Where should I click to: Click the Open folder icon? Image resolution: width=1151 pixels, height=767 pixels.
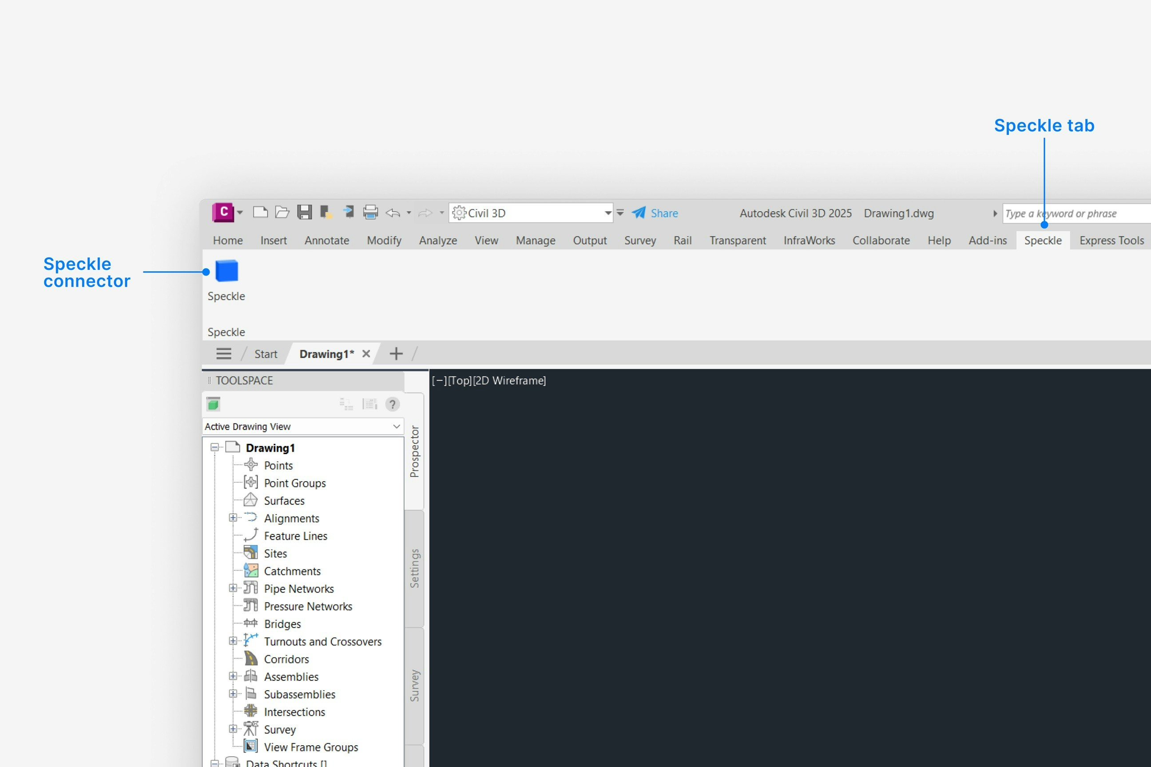click(x=282, y=212)
